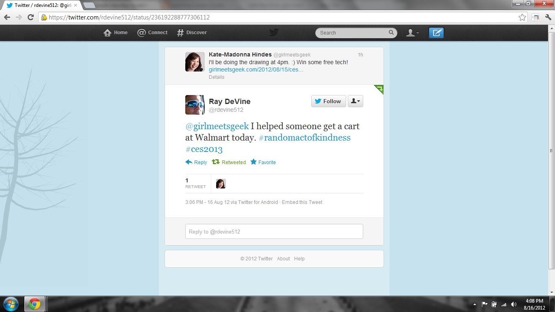555x312 pixels.
Task: Show hidden system tray icons
Action: click(x=475, y=304)
